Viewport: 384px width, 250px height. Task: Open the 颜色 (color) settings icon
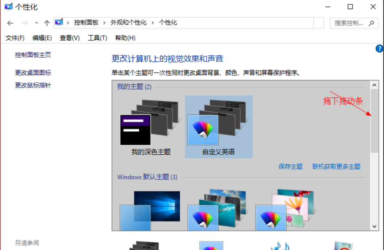click(212, 245)
